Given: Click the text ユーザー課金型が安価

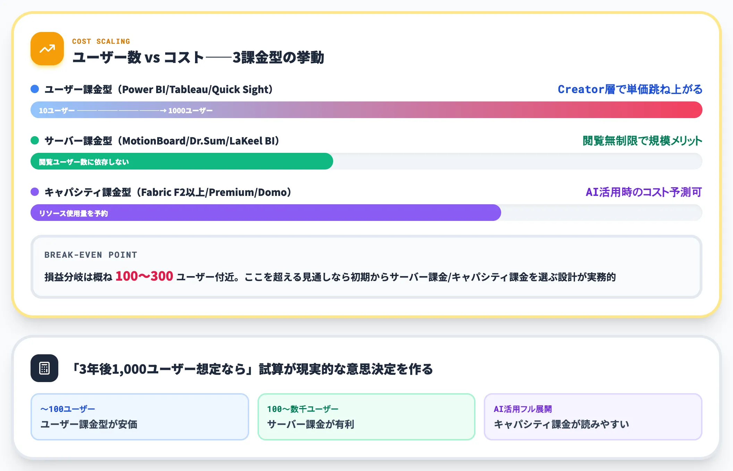Looking at the screenshot, I should coord(89,424).
